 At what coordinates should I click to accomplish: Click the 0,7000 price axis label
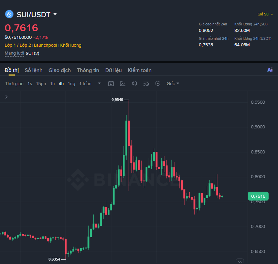pos(258,227)
